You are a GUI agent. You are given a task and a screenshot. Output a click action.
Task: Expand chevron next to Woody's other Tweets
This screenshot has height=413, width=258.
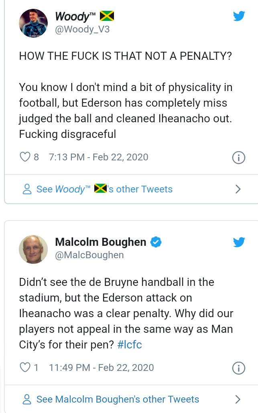[x=238, y=189]
